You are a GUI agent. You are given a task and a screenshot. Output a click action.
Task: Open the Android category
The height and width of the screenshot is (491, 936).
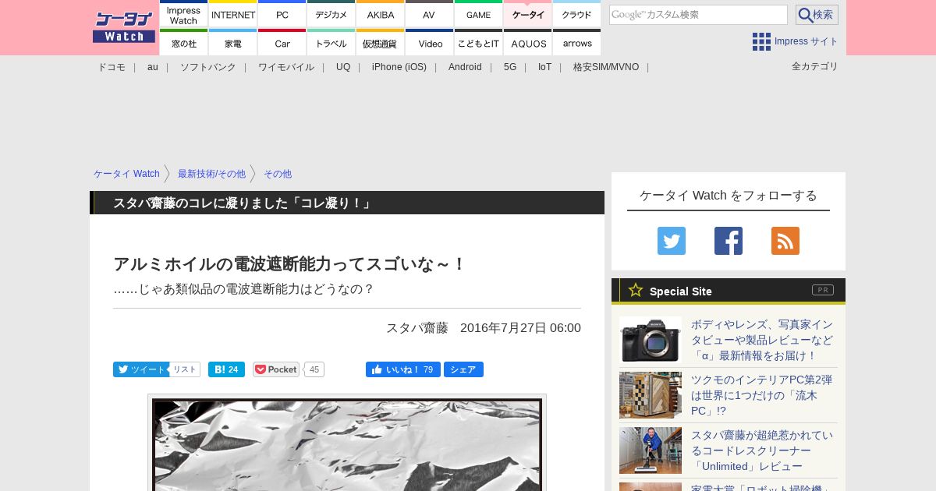point(465,67)
